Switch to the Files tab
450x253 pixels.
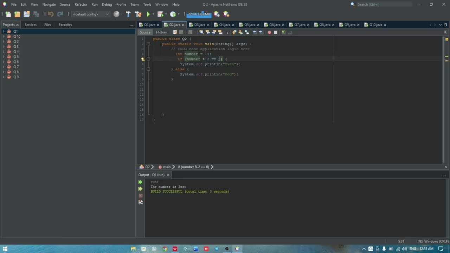[47, 25]
